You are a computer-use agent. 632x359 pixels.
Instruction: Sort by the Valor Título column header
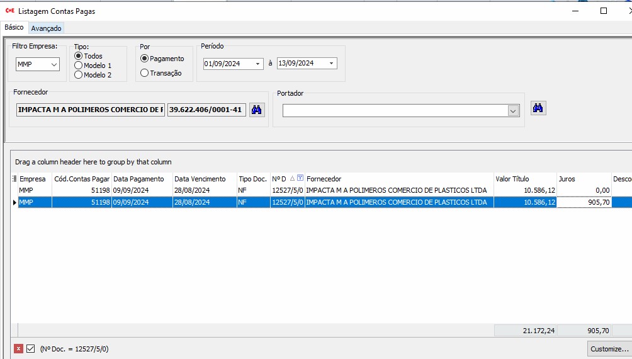(x=524, y=179)
